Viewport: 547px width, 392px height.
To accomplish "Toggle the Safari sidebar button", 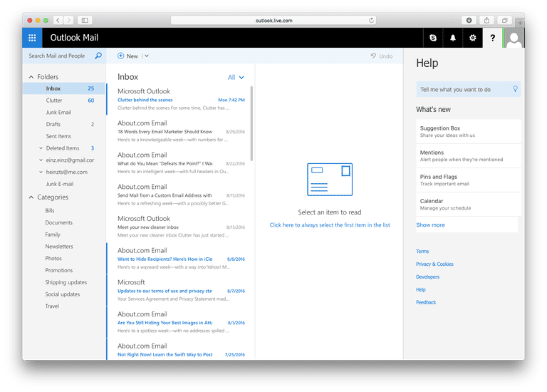I will [85, 20].
